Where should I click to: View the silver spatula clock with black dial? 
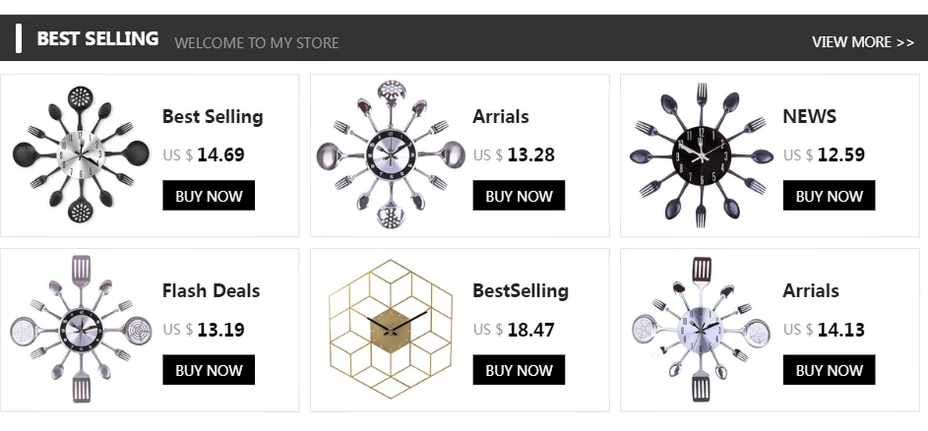[81, 329]
